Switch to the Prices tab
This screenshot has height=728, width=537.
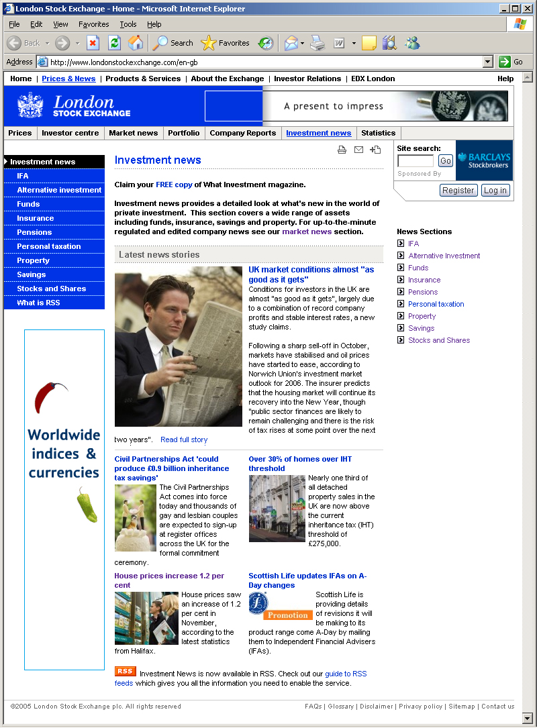20,133
